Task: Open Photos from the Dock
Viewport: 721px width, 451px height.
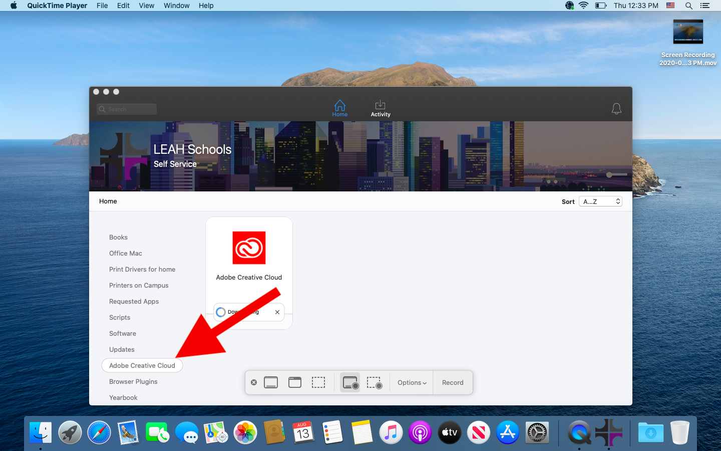Action: [245, 432]
